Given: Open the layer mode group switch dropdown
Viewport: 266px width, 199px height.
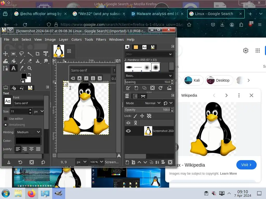Looking at the screenshot, I should (x=168, y=103).
